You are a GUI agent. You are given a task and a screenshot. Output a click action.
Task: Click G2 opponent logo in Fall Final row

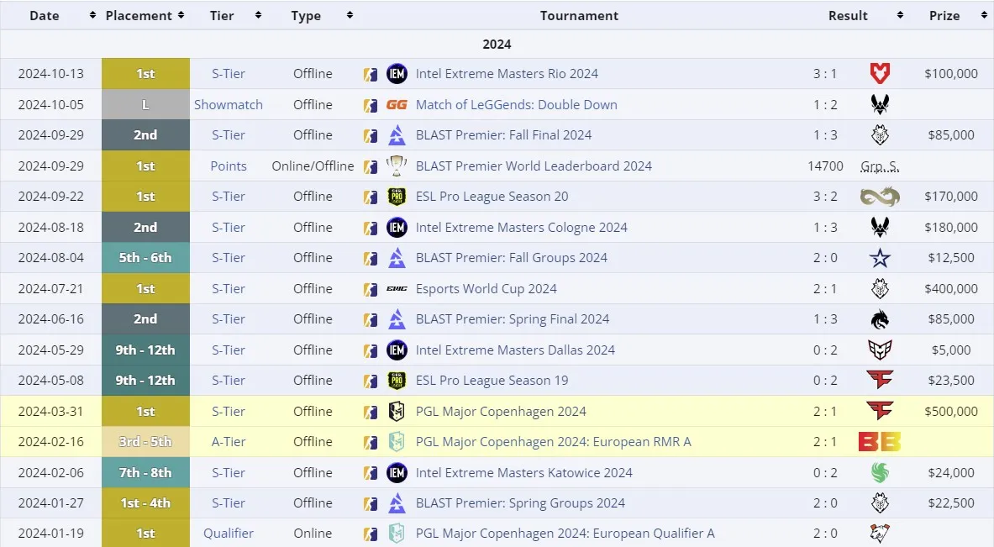pos(880,135)
